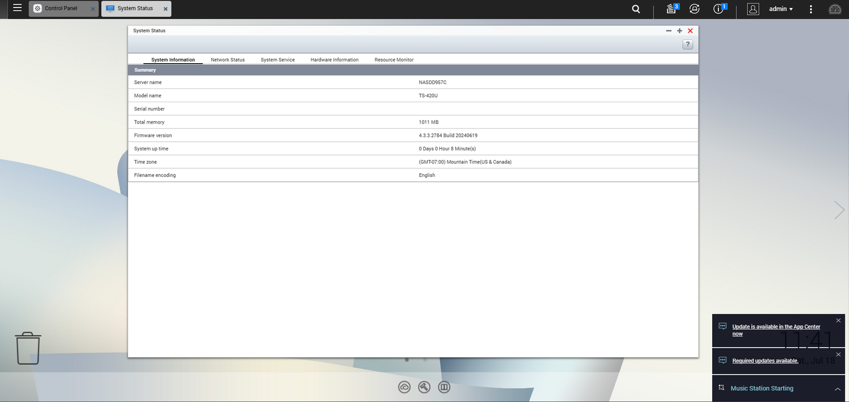Click the user profile icon
The height and width of the screenshot is (402, 849).
pyautogui.click(x=753, y=9)
